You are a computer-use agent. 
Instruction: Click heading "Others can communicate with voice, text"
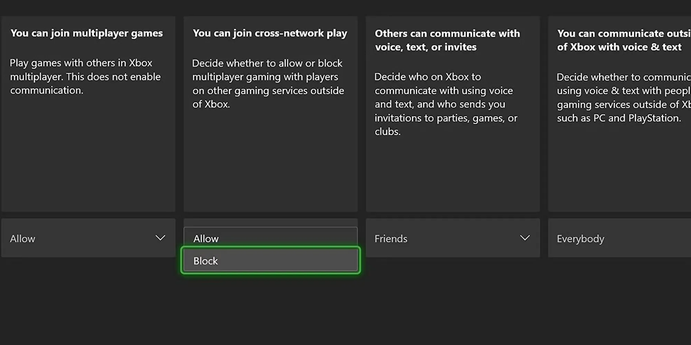coord(447,40)
